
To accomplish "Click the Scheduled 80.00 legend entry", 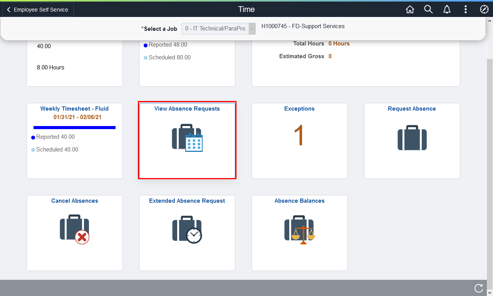I will coord(167,57).
